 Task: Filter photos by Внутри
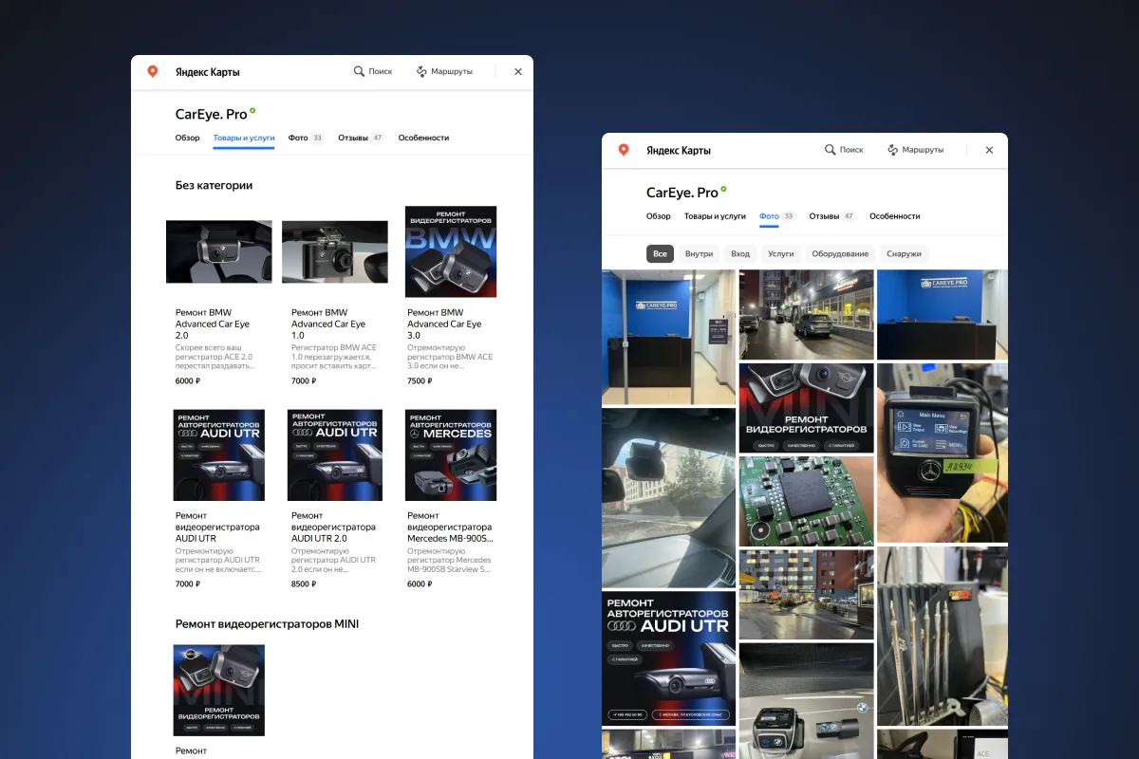[x=699, y=253]
